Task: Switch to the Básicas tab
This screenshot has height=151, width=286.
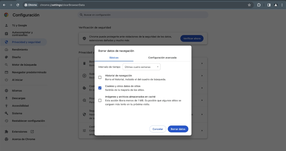Action: tap(114, 58)
